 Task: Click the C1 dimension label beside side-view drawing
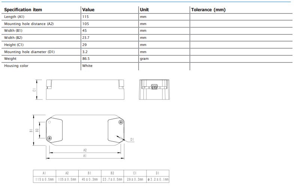pos(34,90)
